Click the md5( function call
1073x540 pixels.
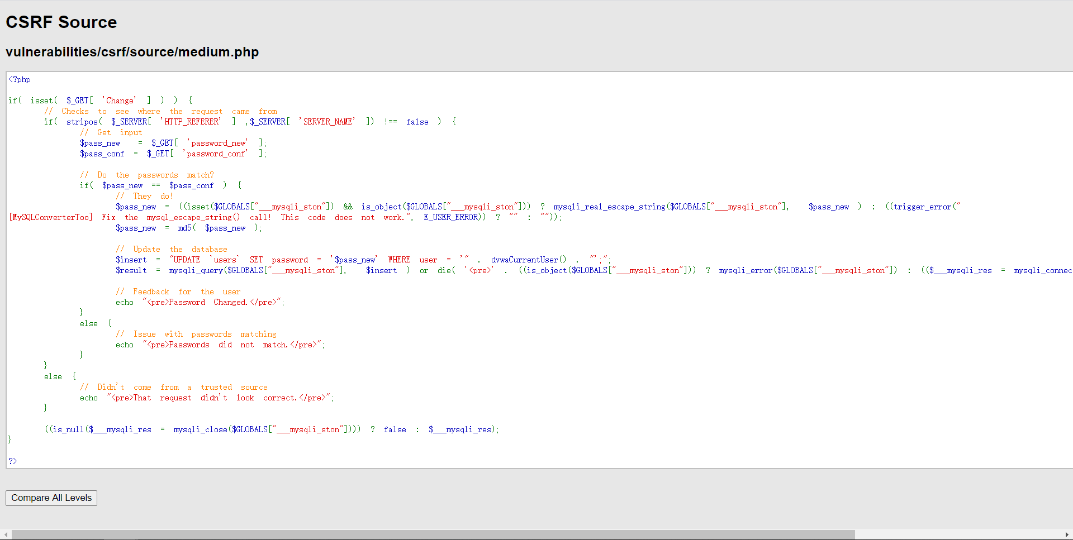[x=186, y=228]
